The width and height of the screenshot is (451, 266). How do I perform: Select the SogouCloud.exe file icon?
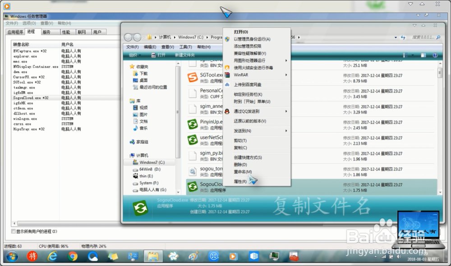pos(193,187)
